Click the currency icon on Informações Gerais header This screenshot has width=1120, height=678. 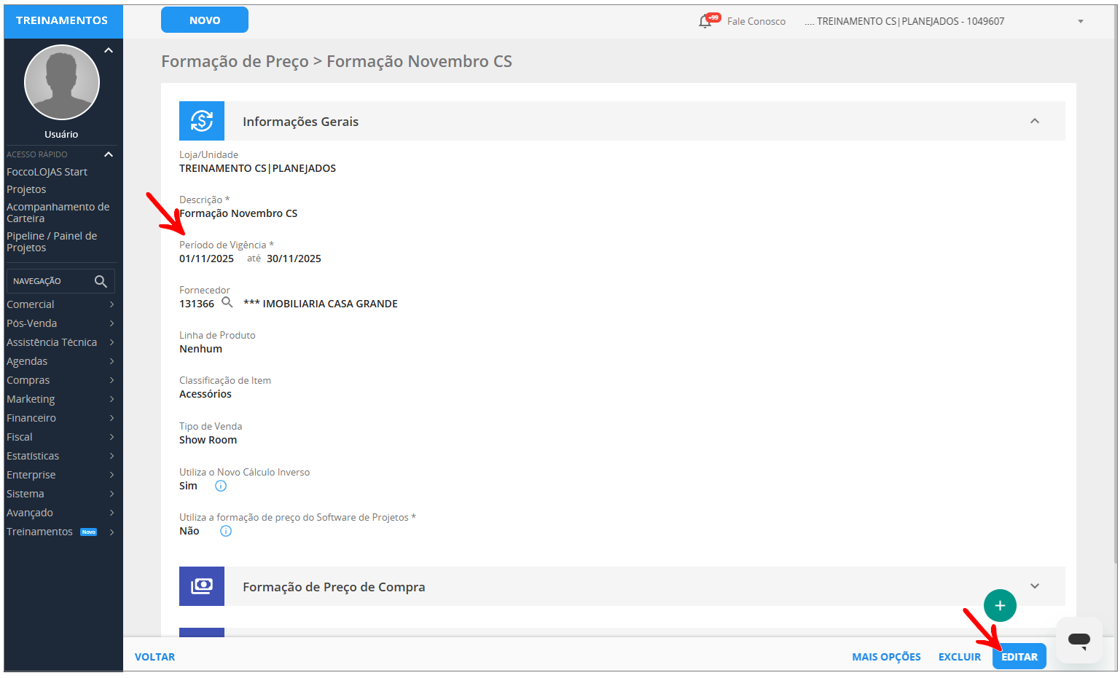(x=202, y=121)
